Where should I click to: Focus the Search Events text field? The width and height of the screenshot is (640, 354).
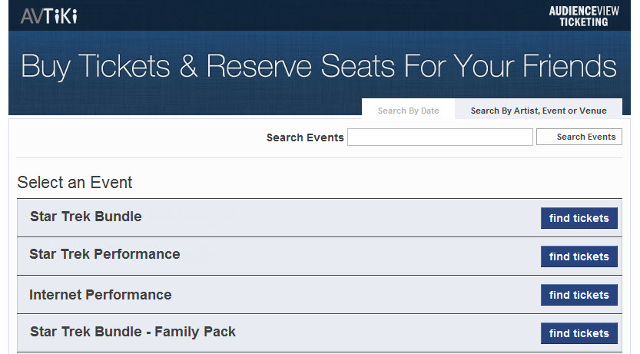(x=440, y=137)
